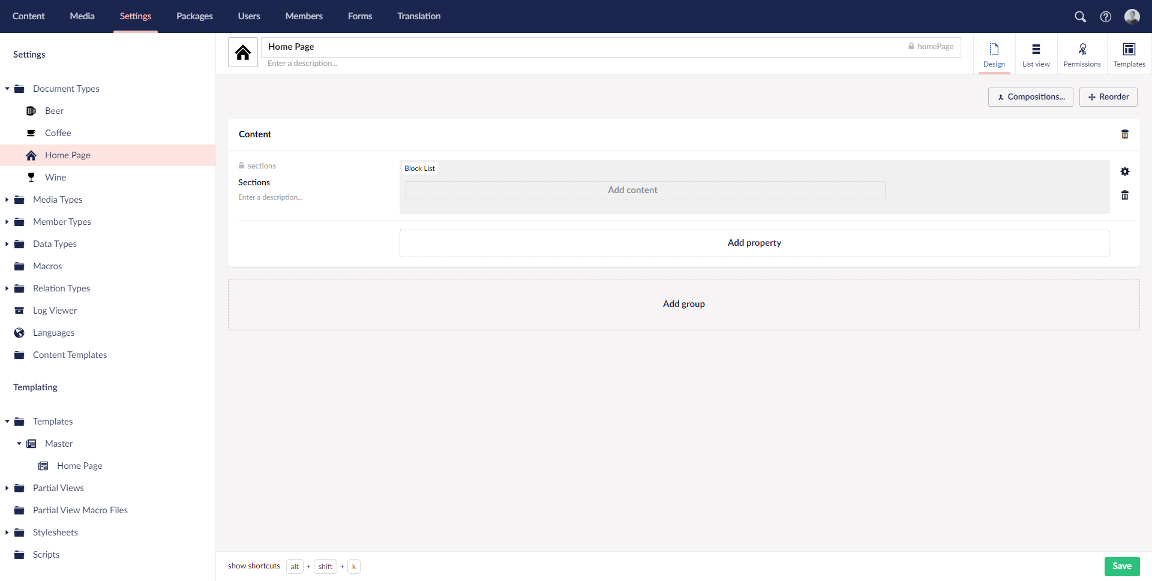This screenshot has height=581, width=1152.
Task: Switch to the List view tab
Action: coord(1036,54)
